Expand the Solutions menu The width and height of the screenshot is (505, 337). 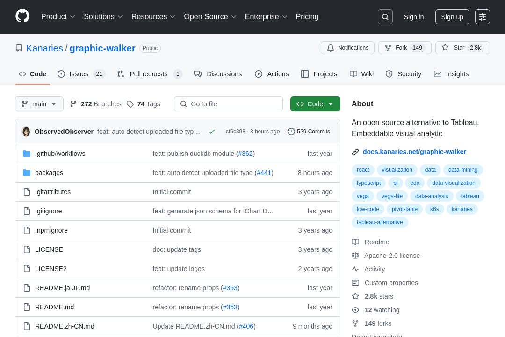click(x=103, y=17)
